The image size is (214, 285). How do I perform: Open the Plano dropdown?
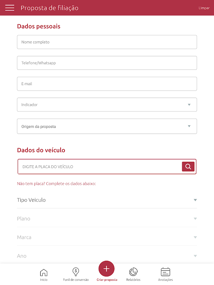pyautogui.click(x=107, y=218)
